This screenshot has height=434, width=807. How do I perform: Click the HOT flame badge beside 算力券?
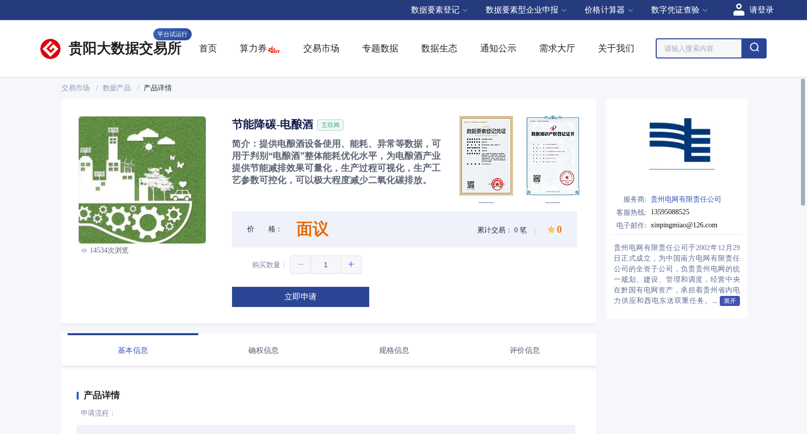pos(274,49)
